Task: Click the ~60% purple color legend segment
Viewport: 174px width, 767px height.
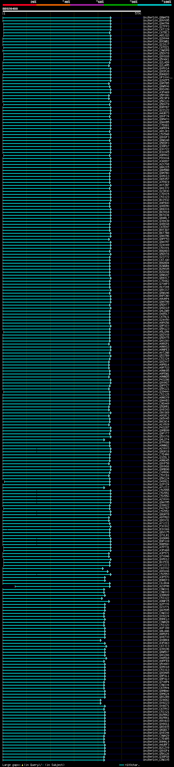Action: pyautogui.click(x=87, y=5)
